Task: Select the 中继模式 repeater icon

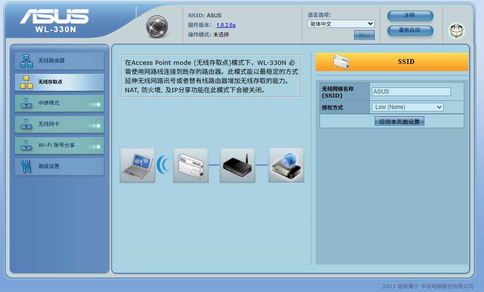Action: 26,103
